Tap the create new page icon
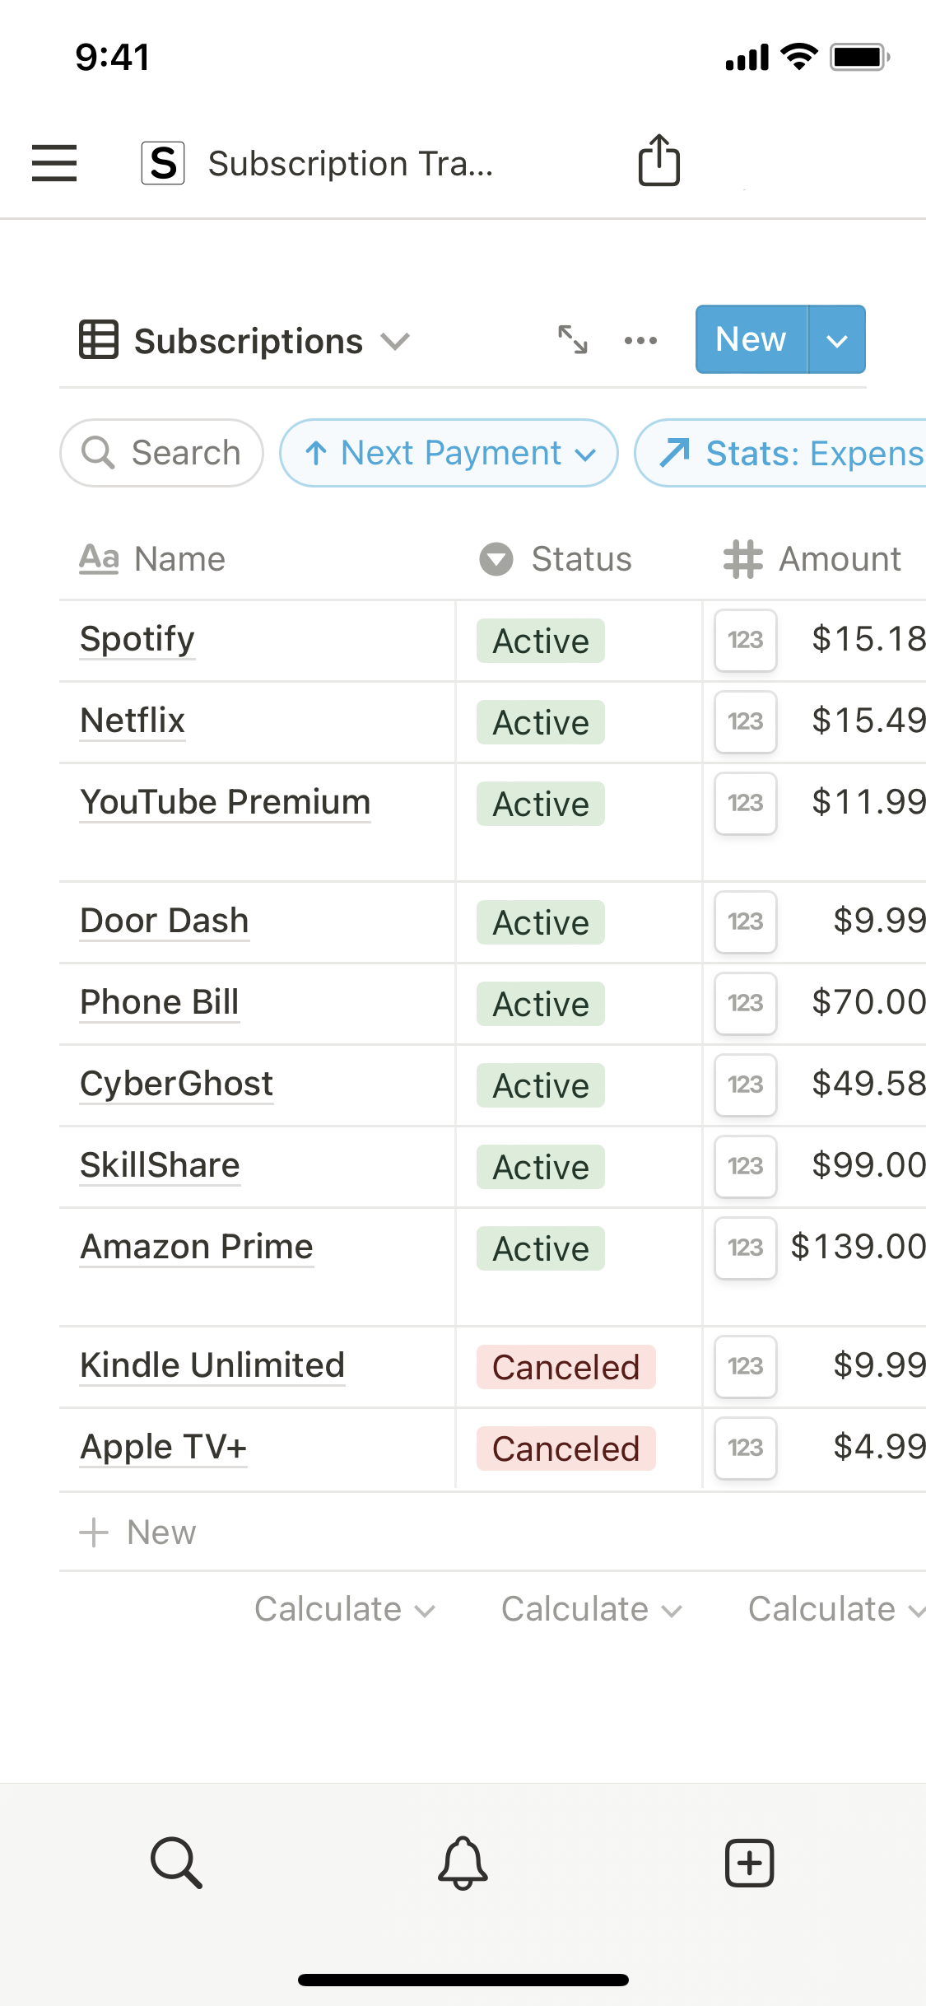The image size is (926, 2006). [749, 1862]
